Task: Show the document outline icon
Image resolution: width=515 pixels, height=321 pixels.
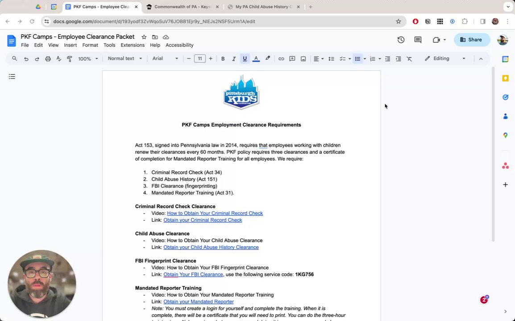Action: pos(12,77)
